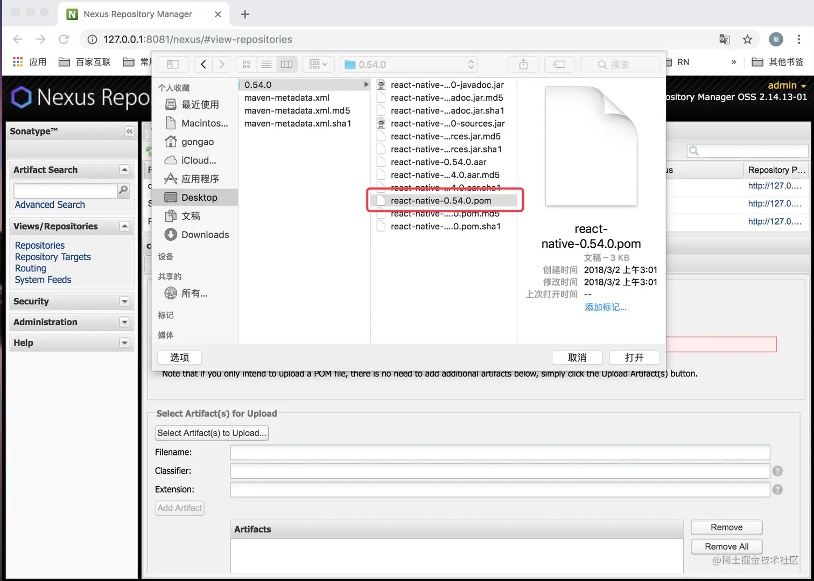
Task: Toggle the file dialog sidebar button
Action: 173,64
